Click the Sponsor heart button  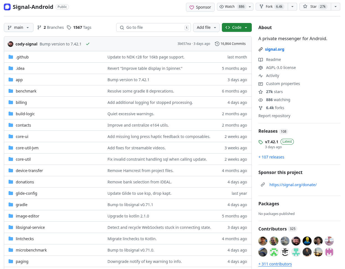[200, 7]
